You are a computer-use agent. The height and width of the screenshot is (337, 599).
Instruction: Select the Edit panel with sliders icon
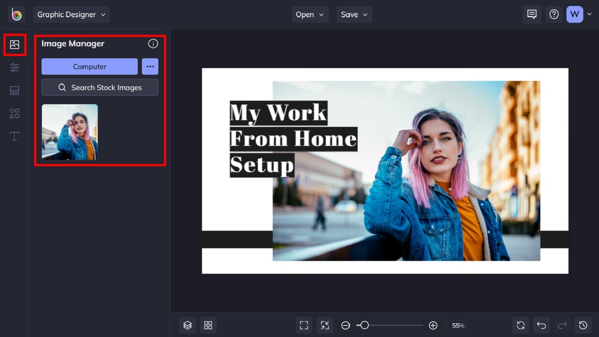point(14,67)
